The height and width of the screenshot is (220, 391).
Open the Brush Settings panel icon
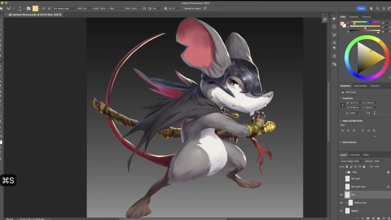334,35
